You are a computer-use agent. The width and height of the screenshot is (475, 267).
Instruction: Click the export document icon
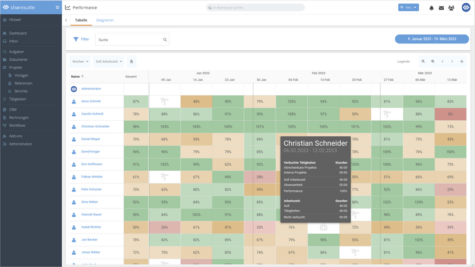pos(131,62)
